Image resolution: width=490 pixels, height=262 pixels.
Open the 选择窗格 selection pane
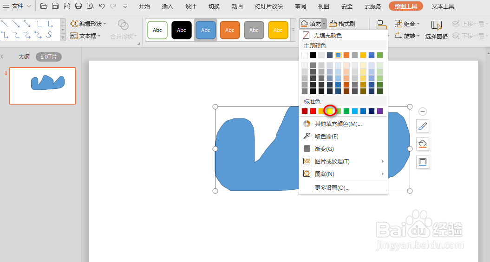click(x=436, y=30)
